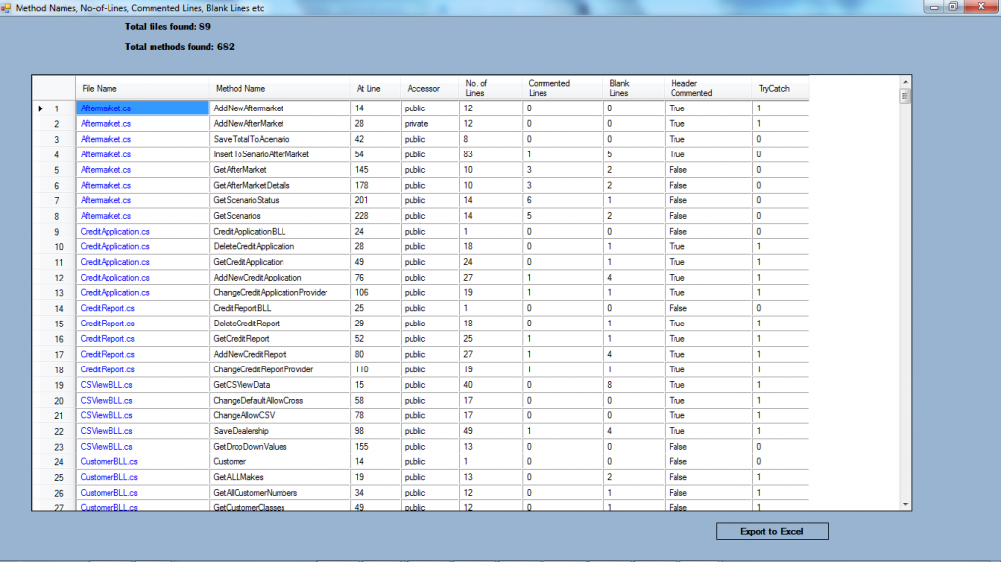The image size is (1001, 562).
Task: Select row header number 5
Action: click(x=55, y=170)
